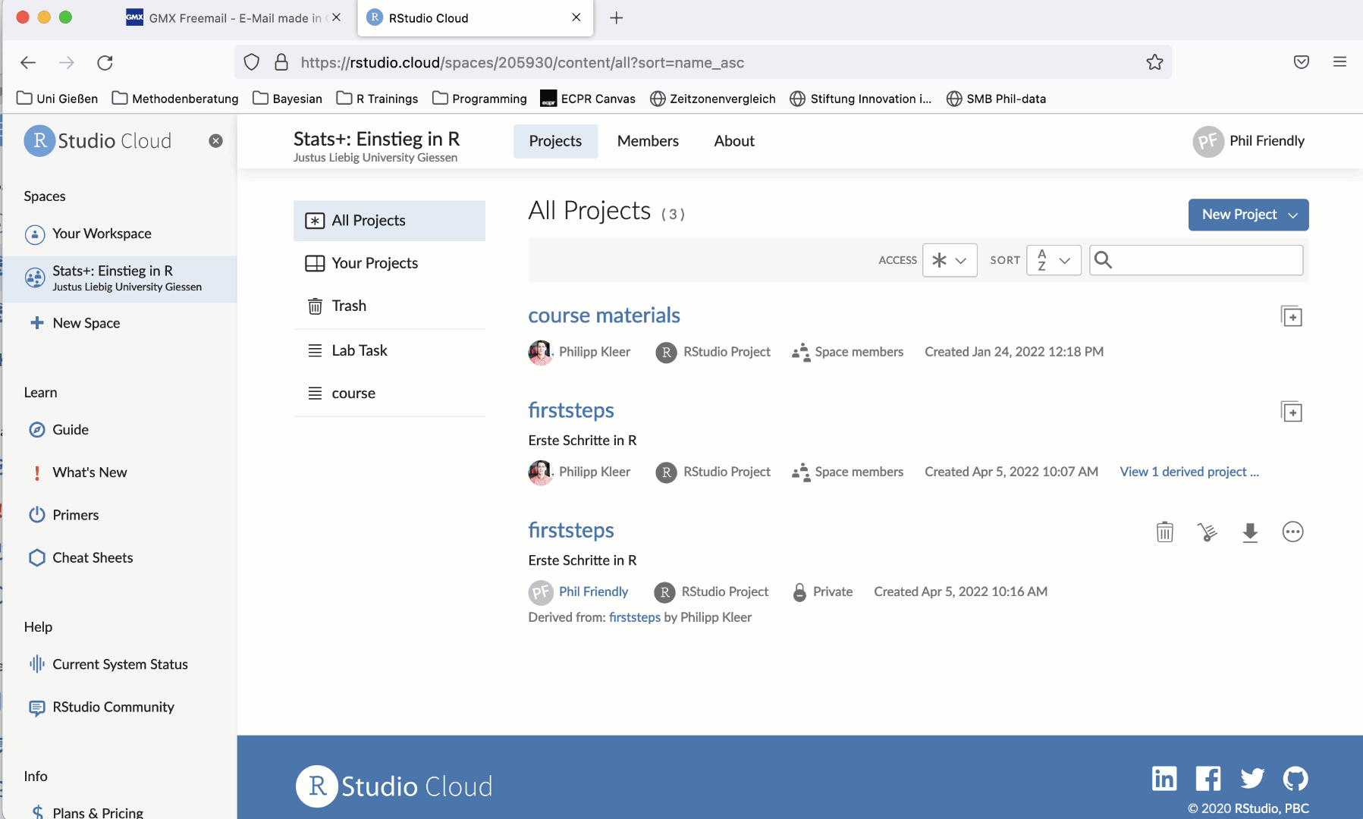The width and height of the screenshot is (1363, 819).
Task: Open the browser hamburger menu
Action: [x=1339, y=62]
